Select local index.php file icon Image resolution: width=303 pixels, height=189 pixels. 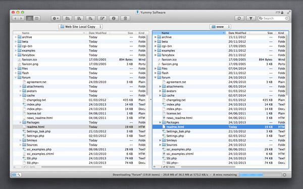click(x=24, y=104)
